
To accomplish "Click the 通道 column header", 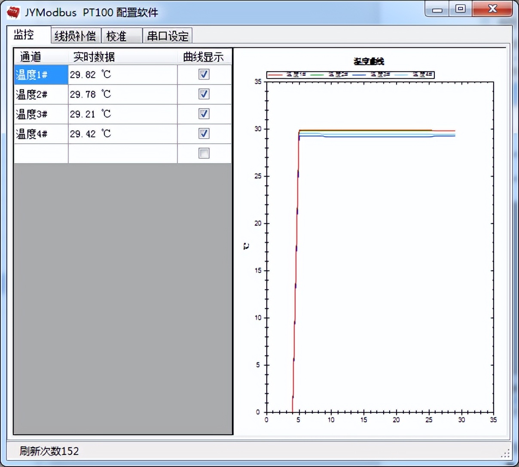I will point(31,57).
